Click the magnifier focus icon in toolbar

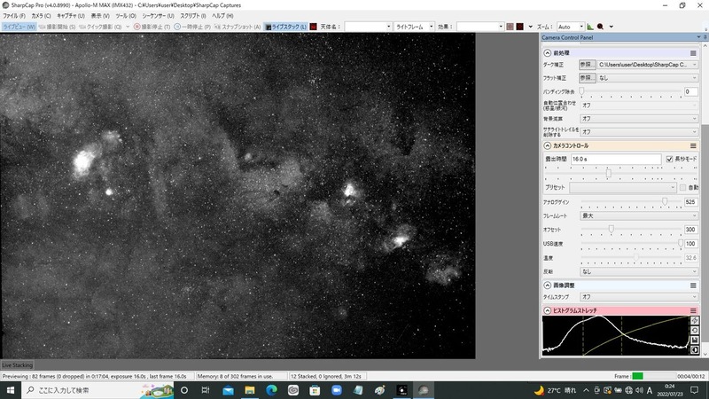[601, 27]
